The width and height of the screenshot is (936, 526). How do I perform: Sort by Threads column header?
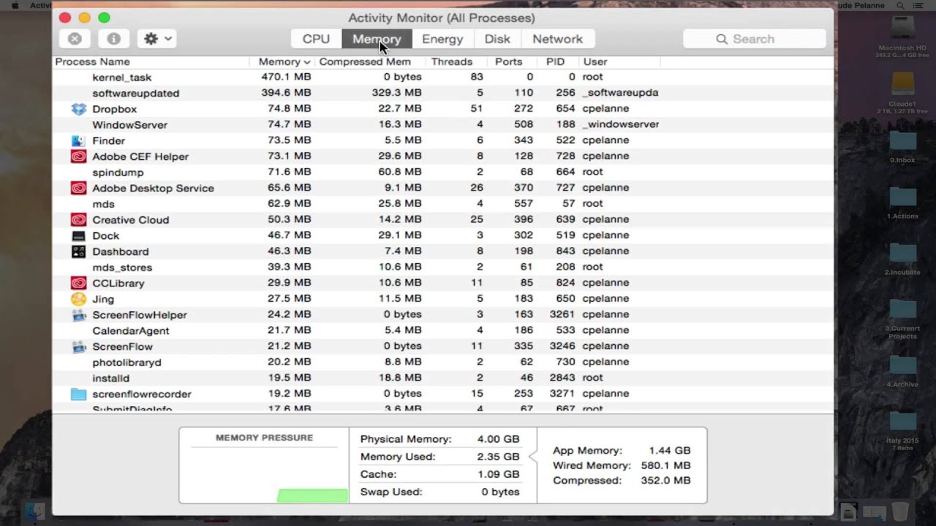click(451, 62)
